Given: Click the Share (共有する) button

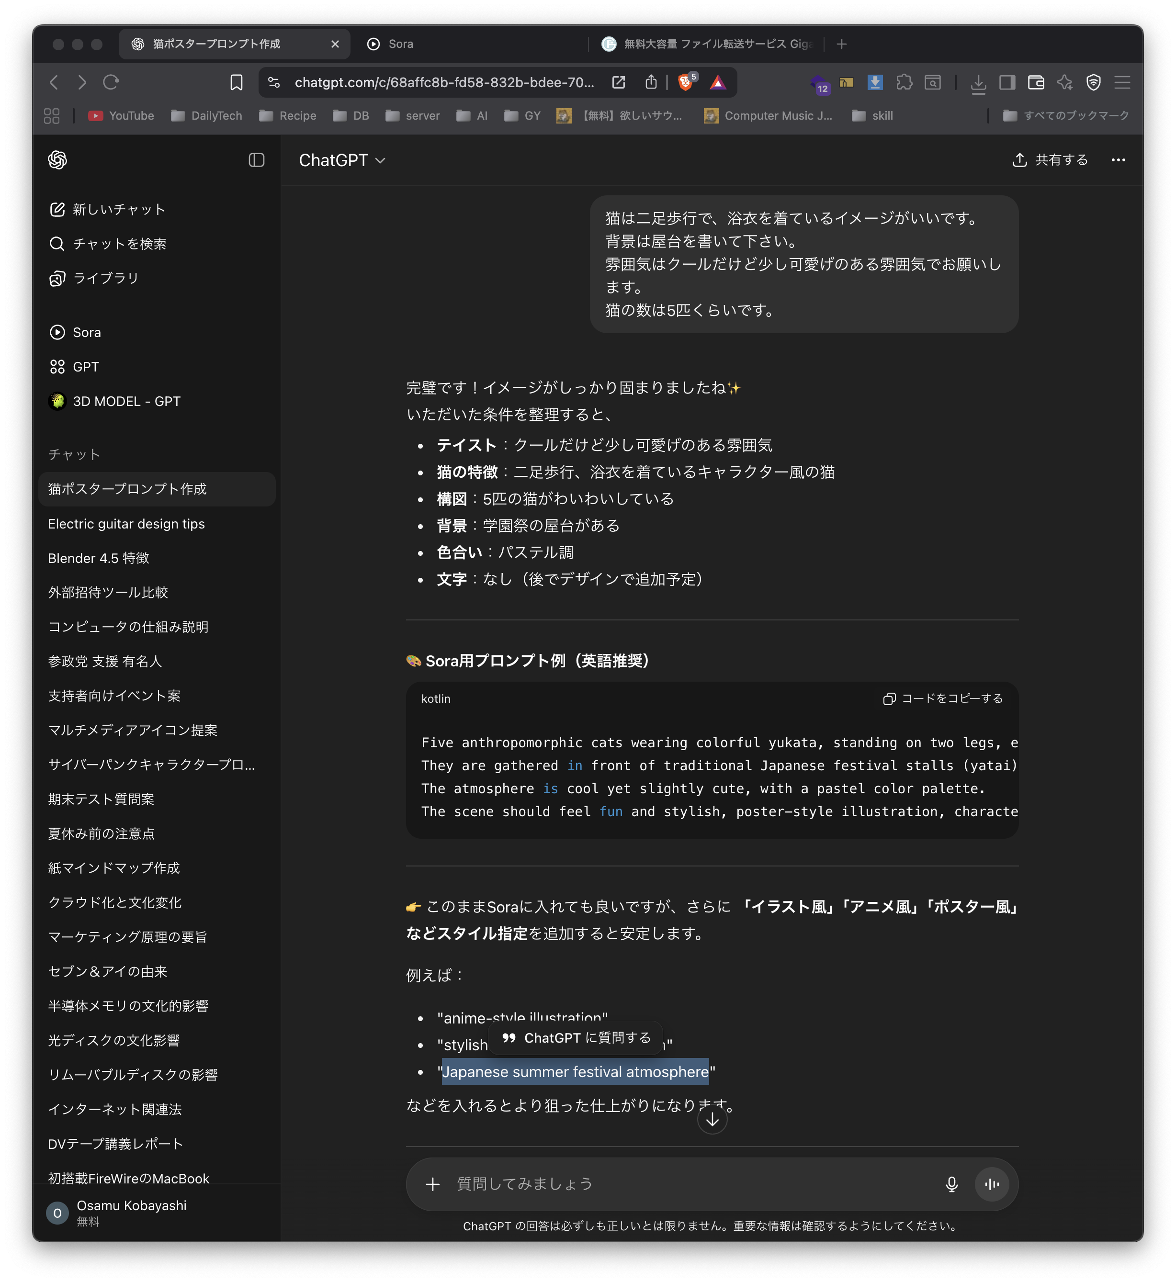Looking at the screenshot, I should coord(1050,160).
